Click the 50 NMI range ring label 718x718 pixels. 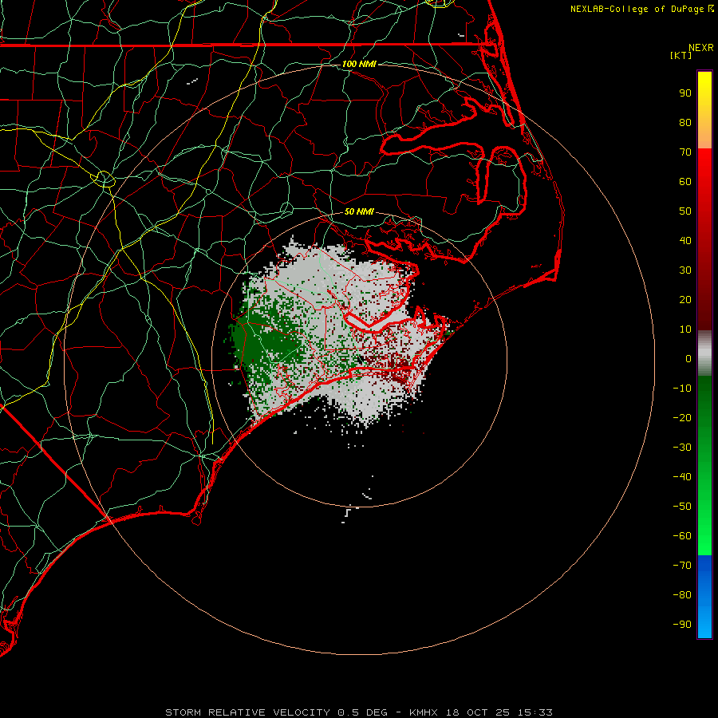click(359, 211)
